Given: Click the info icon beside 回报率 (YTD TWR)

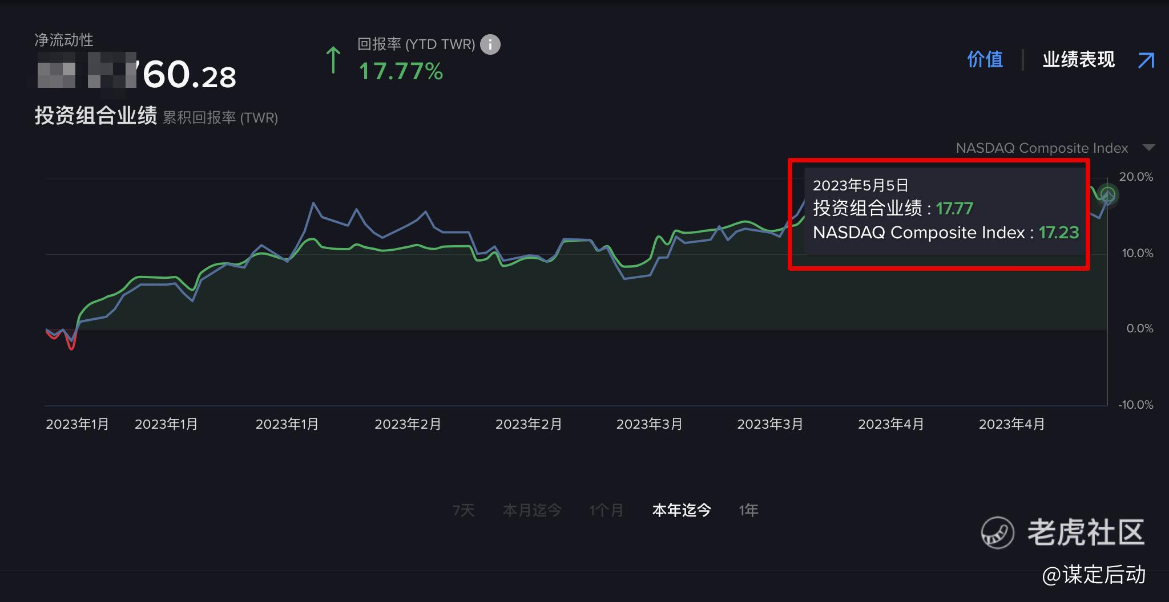Looking at the screenshot, I should [x=490, y=44].
